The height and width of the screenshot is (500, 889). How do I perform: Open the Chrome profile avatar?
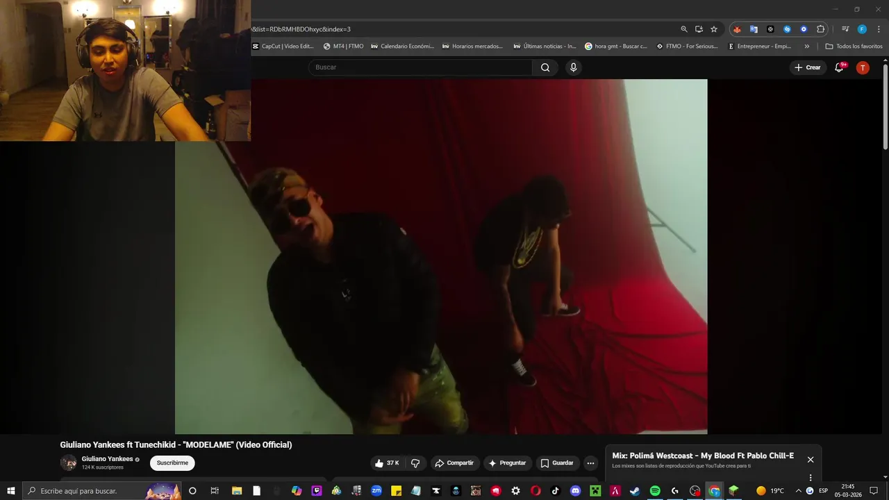click(862, 29)
